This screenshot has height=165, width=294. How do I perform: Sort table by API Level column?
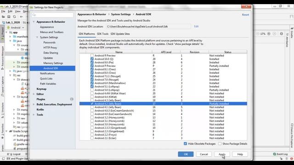tap(166, 52)
